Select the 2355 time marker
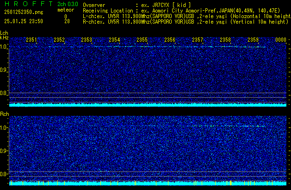The width and height of the screenshot is (291, 190). pyautogui.click(x=142, y=40)
